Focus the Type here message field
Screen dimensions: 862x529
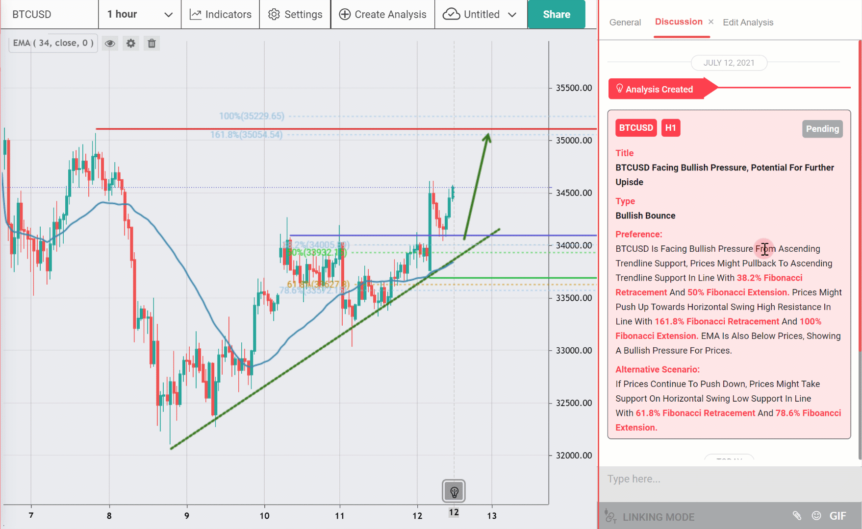tap(730, 479)
